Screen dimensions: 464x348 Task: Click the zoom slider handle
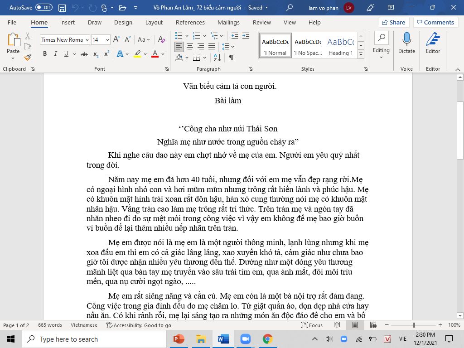tap(414, 325)
